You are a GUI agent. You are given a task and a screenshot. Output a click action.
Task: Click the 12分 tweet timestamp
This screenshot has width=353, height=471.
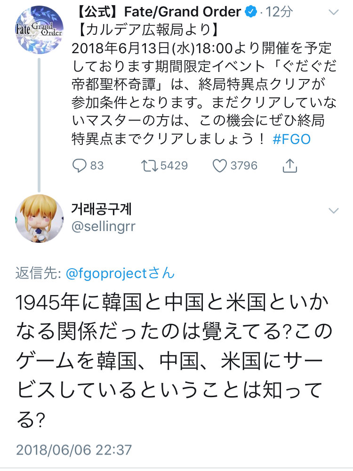280,12
